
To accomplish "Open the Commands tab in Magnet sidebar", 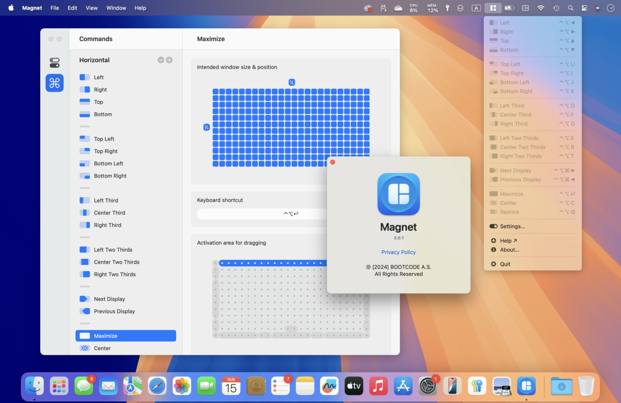I will coord(54,83).
